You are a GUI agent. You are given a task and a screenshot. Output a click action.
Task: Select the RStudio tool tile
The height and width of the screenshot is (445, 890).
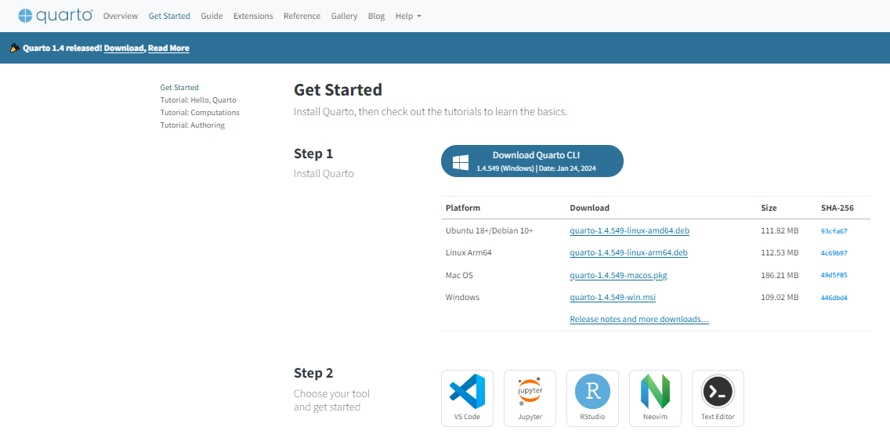[592, 398]
